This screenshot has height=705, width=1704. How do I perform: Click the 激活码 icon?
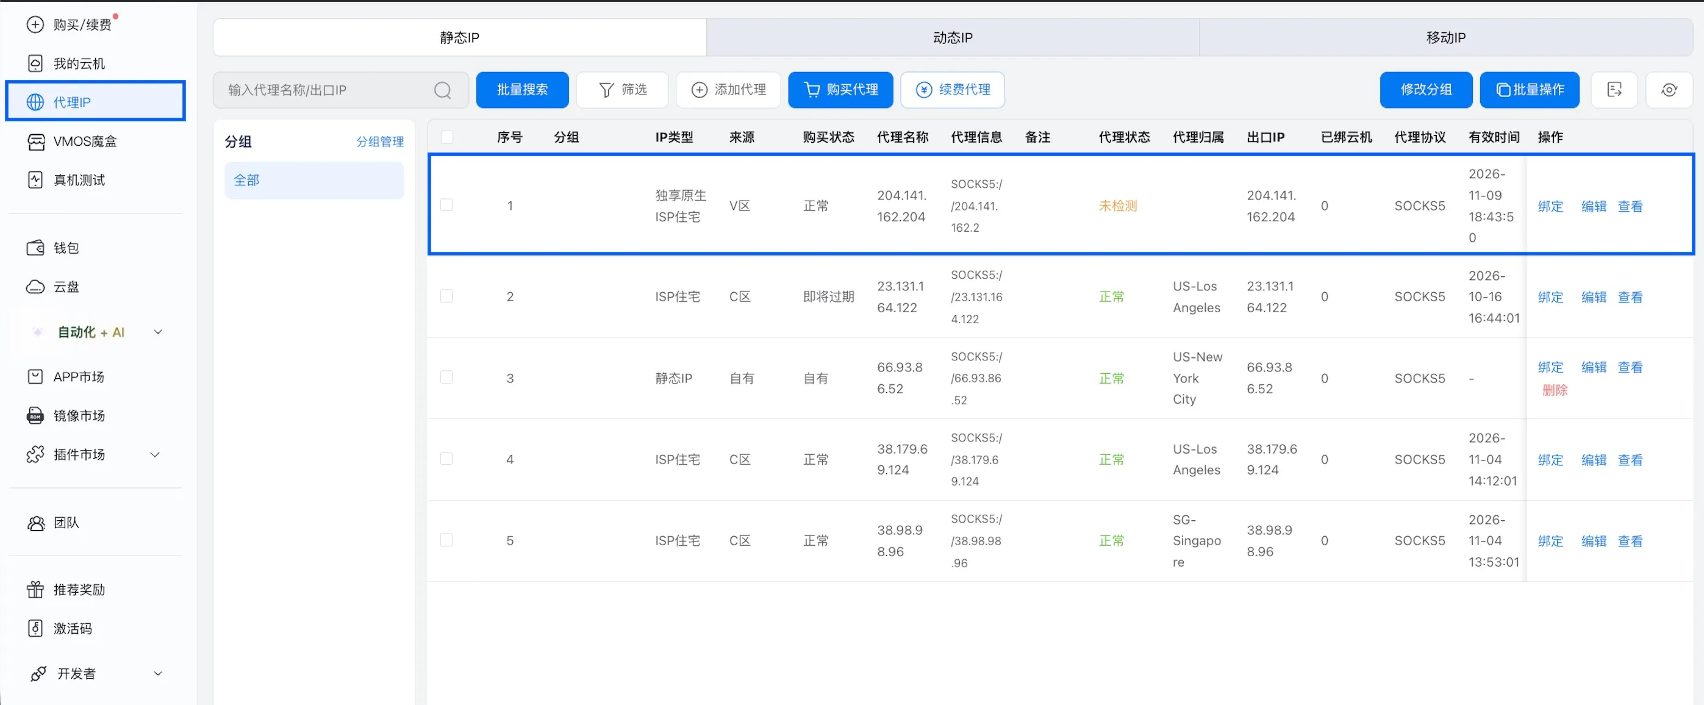pyautogui.click(x=35, y=628)
